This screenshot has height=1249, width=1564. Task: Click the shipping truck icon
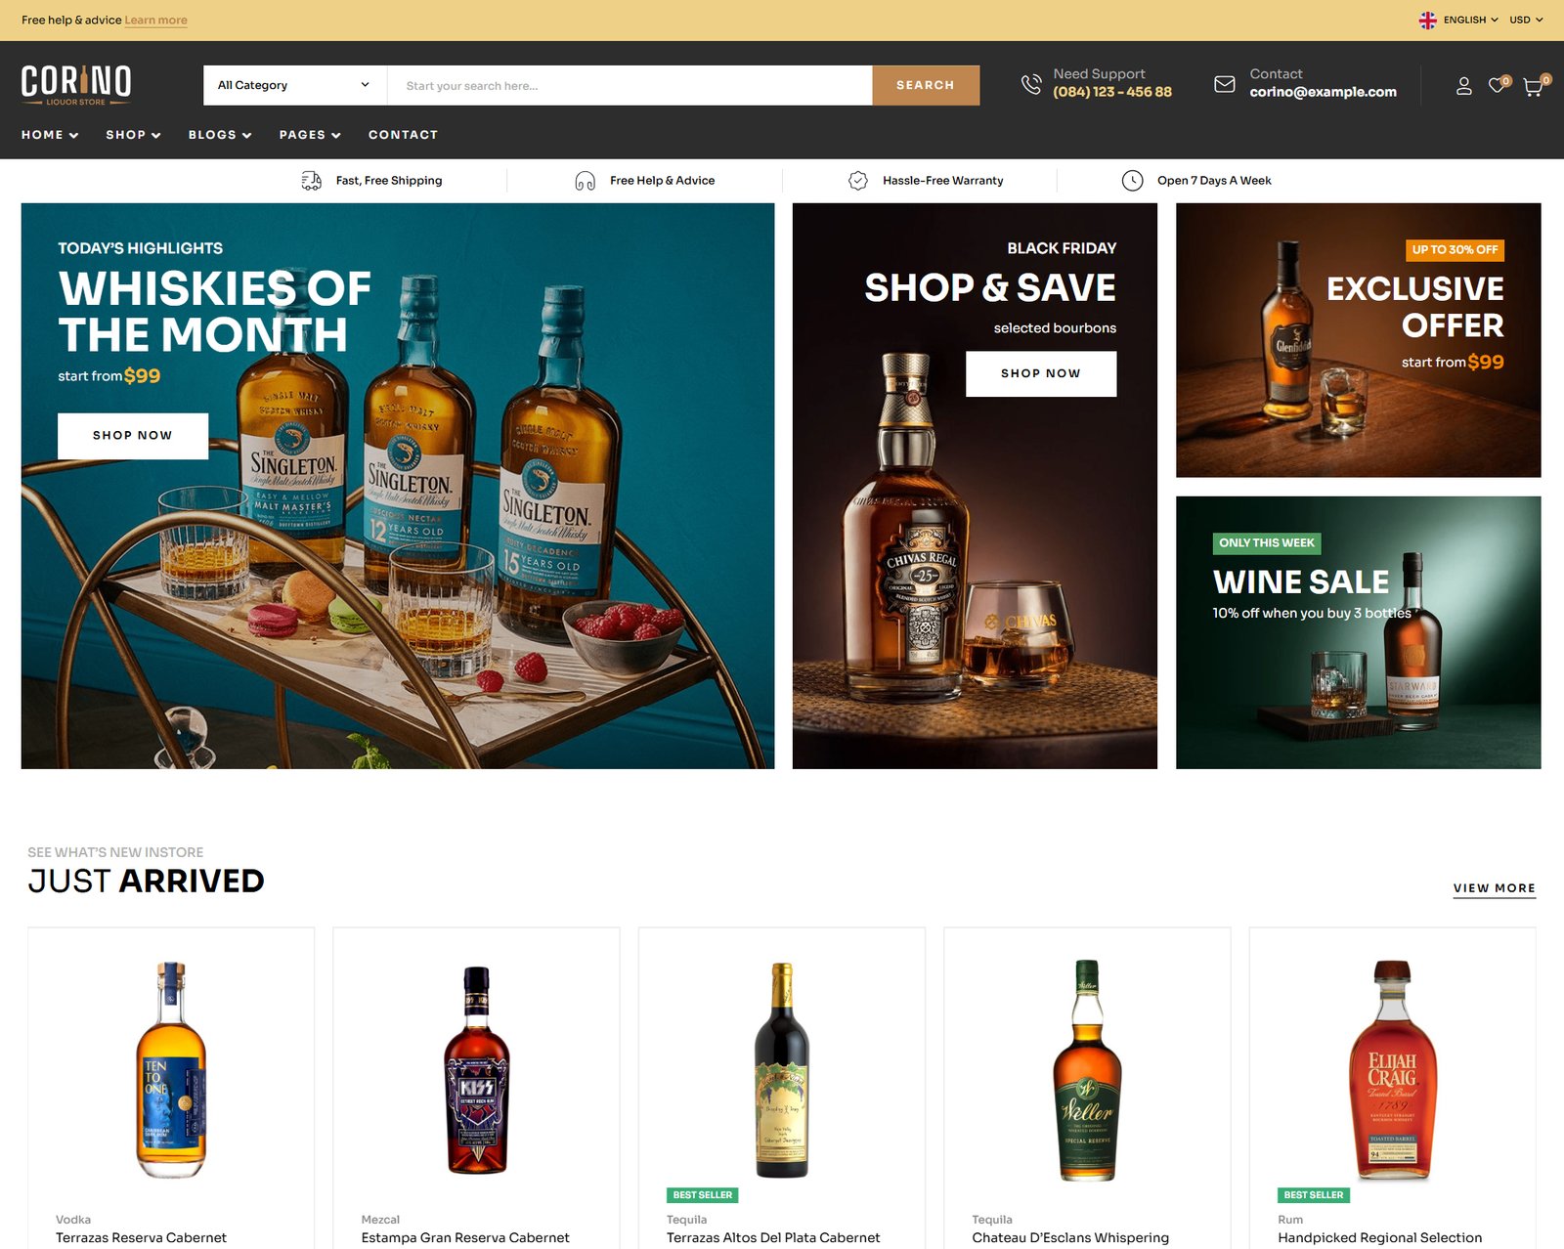(x=311, y=181)
